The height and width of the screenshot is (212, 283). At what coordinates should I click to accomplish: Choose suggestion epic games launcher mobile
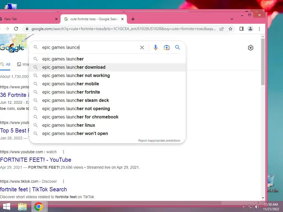click(108, 84)
